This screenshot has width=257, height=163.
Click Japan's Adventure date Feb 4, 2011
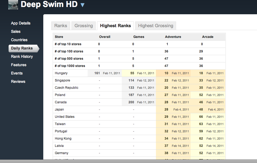(181, 109)
